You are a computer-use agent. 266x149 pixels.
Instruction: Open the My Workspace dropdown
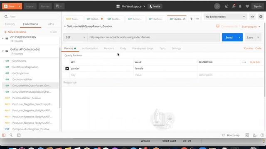point(131,6)
